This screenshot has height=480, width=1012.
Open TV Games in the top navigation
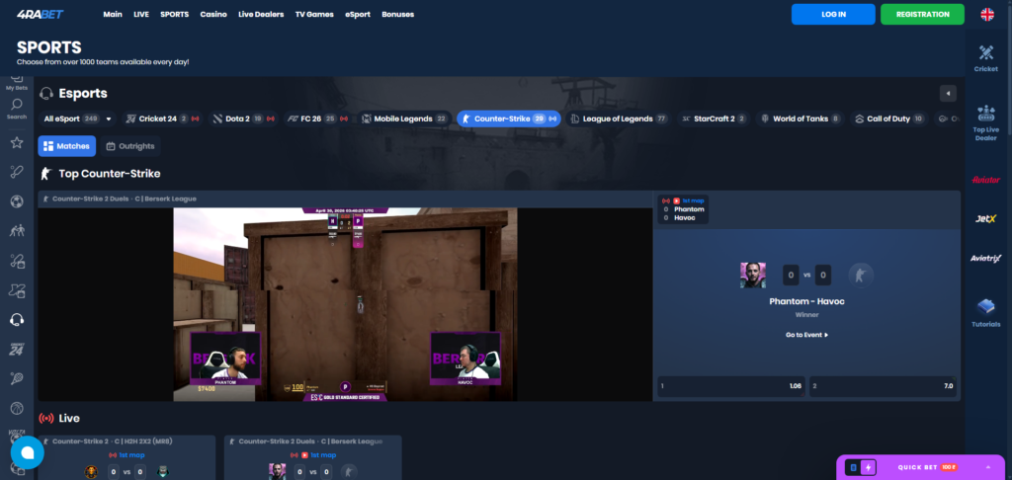pos(314,14)
